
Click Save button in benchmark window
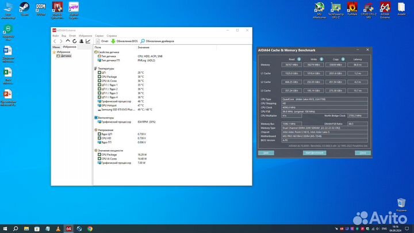tap(266, 153)
